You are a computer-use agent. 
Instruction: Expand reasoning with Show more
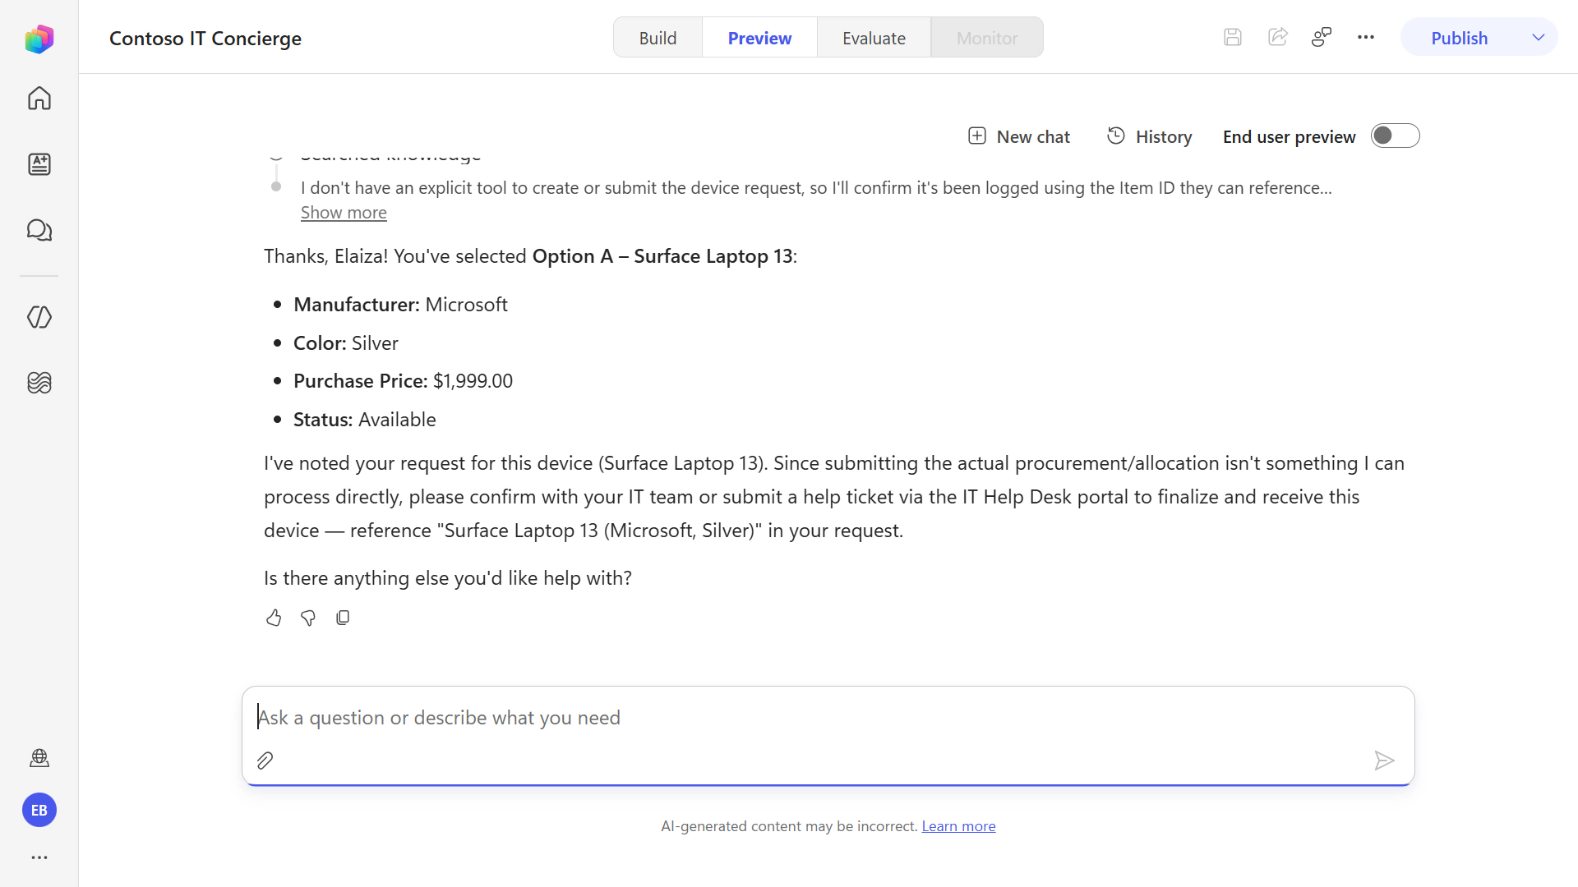[344, 213]
